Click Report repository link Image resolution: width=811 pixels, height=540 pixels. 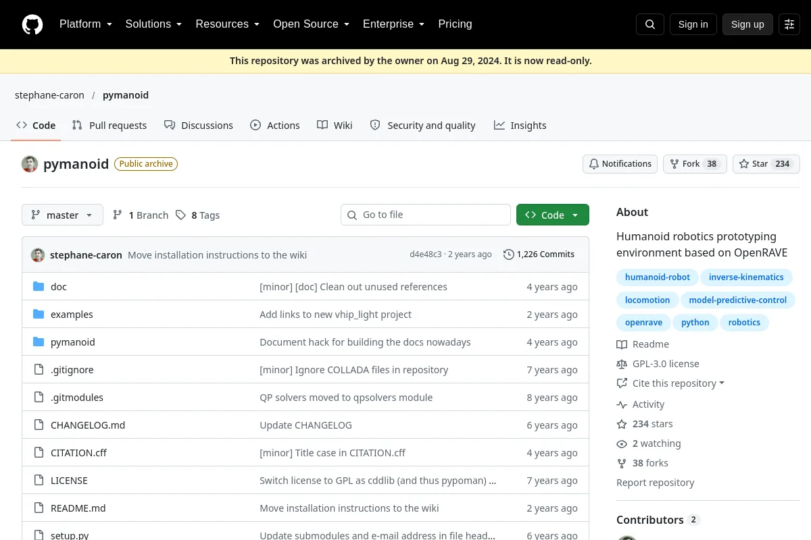click(x=655, y=483)
